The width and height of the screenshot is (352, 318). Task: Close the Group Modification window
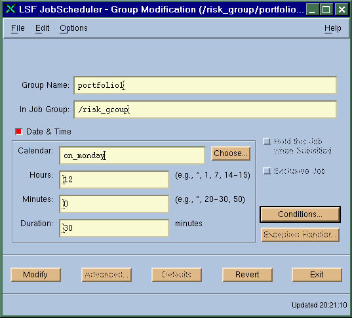342,9
